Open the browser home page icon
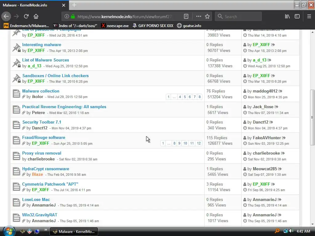 tap(36, 17)
